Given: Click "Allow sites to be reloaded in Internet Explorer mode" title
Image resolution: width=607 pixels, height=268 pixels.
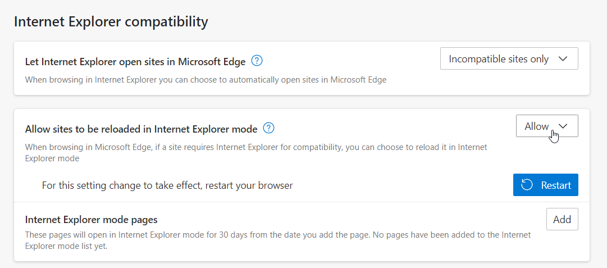Looking at the screenshot, I should click(141, 129).
